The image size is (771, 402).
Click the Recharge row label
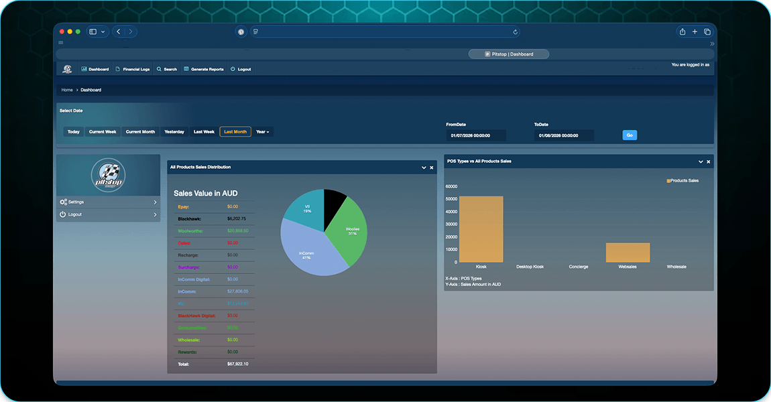(188, 255)
